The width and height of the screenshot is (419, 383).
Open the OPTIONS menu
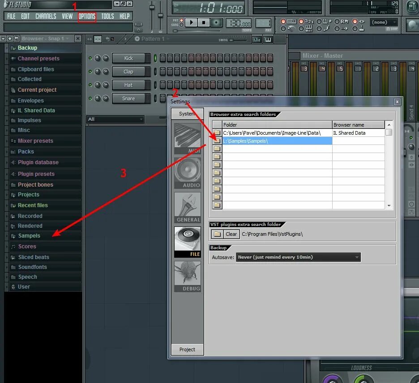(87, 16)
